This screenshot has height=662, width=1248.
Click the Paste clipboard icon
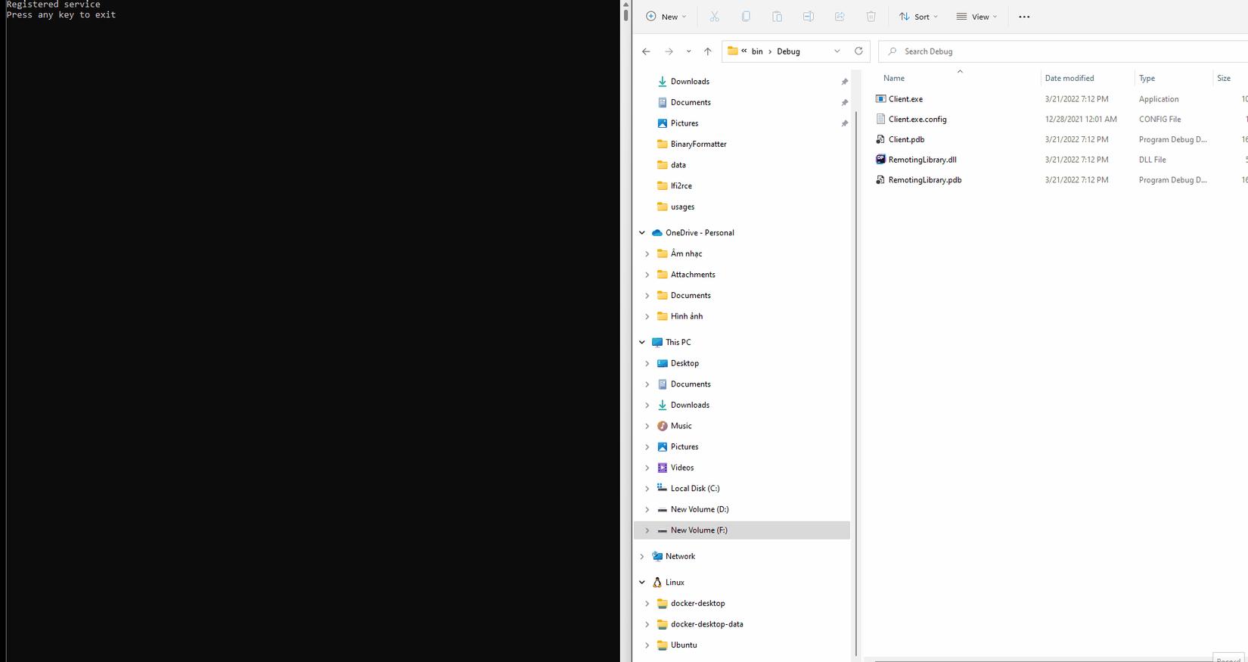click(777, 17)
